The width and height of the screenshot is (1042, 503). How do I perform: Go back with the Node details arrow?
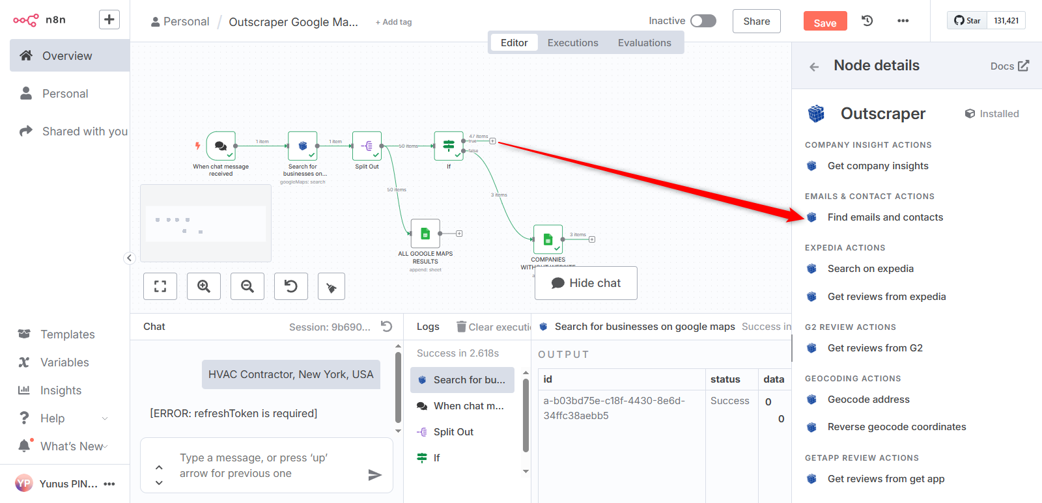tap(814, 66)
